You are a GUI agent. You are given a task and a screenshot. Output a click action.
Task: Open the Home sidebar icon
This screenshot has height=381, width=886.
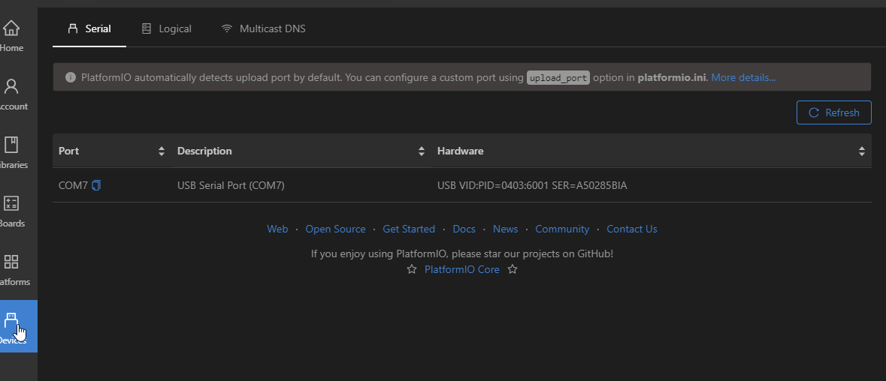(x=11, y=34)
